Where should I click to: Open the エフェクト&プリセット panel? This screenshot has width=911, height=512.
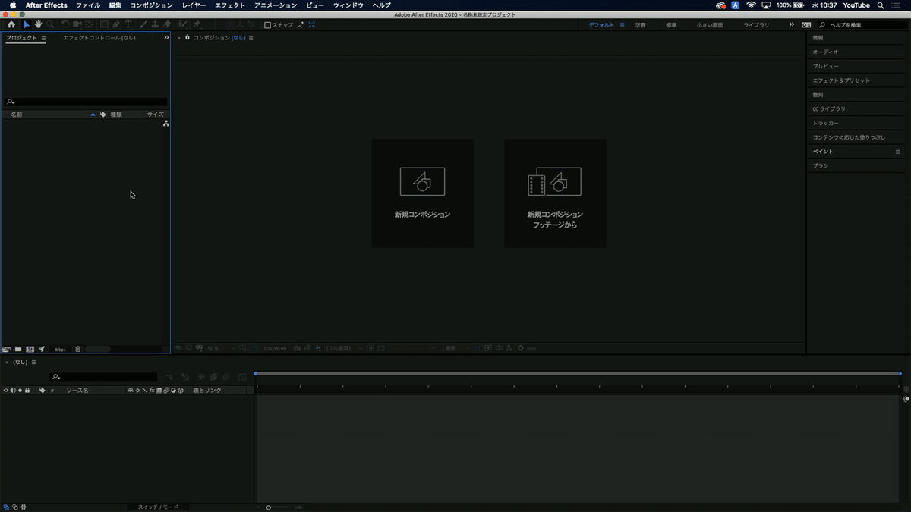point(841,80)
